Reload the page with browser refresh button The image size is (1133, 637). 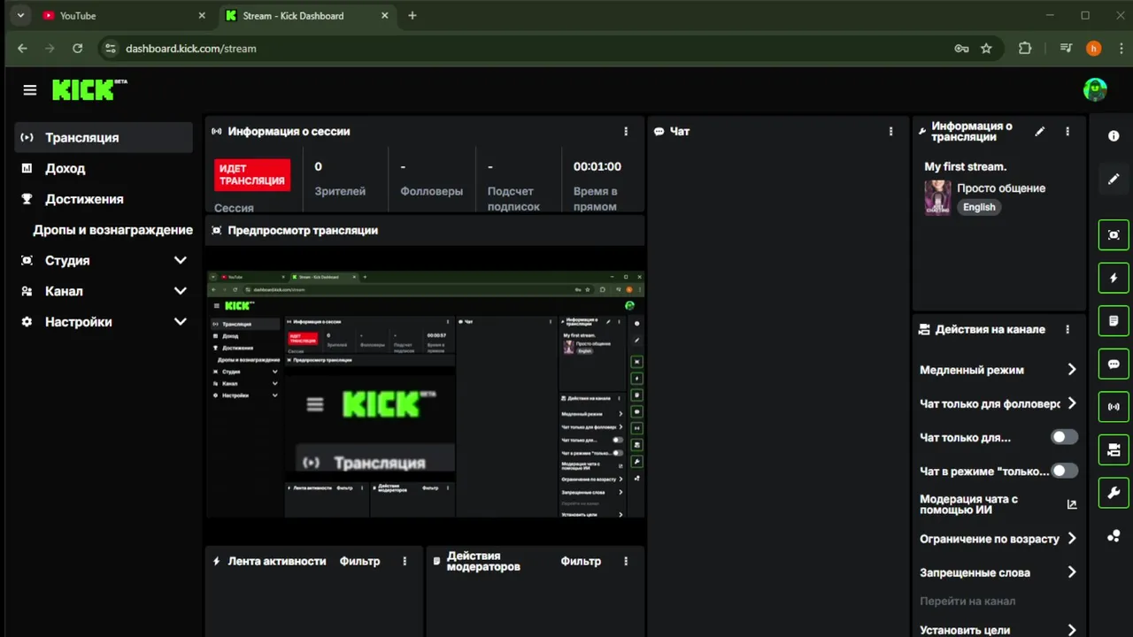77,49
